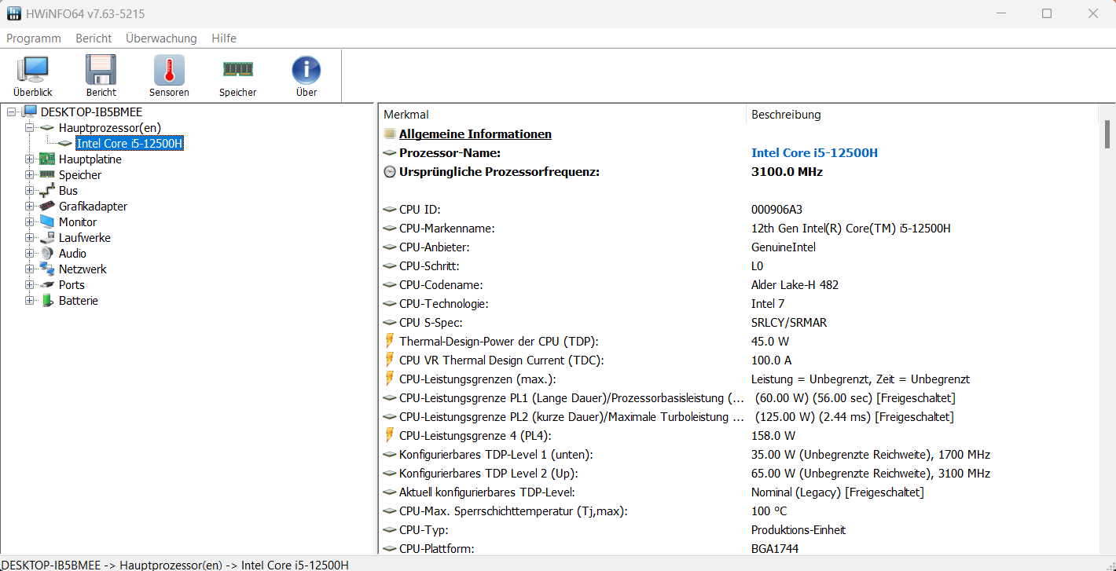Open the Hilfe menu
Screen dimensions: 1116x571
[x=224, y=38]
